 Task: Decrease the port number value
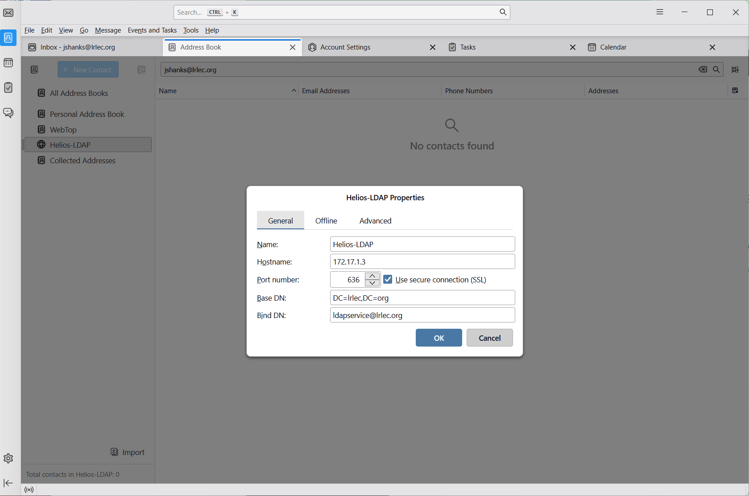pyautogui.click(x=372, y=283)
